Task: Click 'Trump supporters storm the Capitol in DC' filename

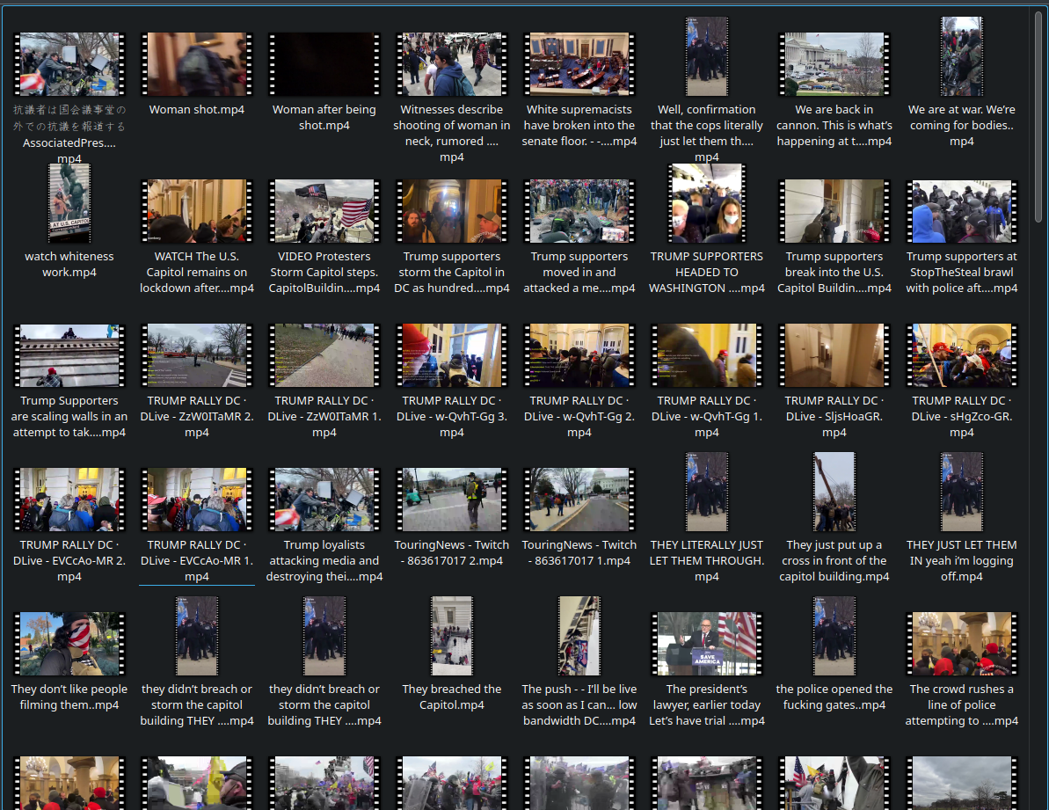Action: 452,273
